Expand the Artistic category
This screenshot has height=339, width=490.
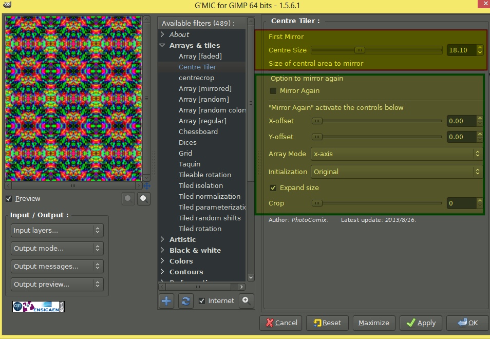(162, 239)
